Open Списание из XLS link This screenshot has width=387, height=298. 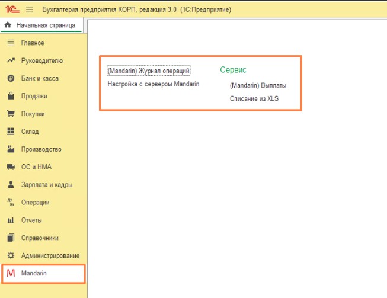coord(254,99)
